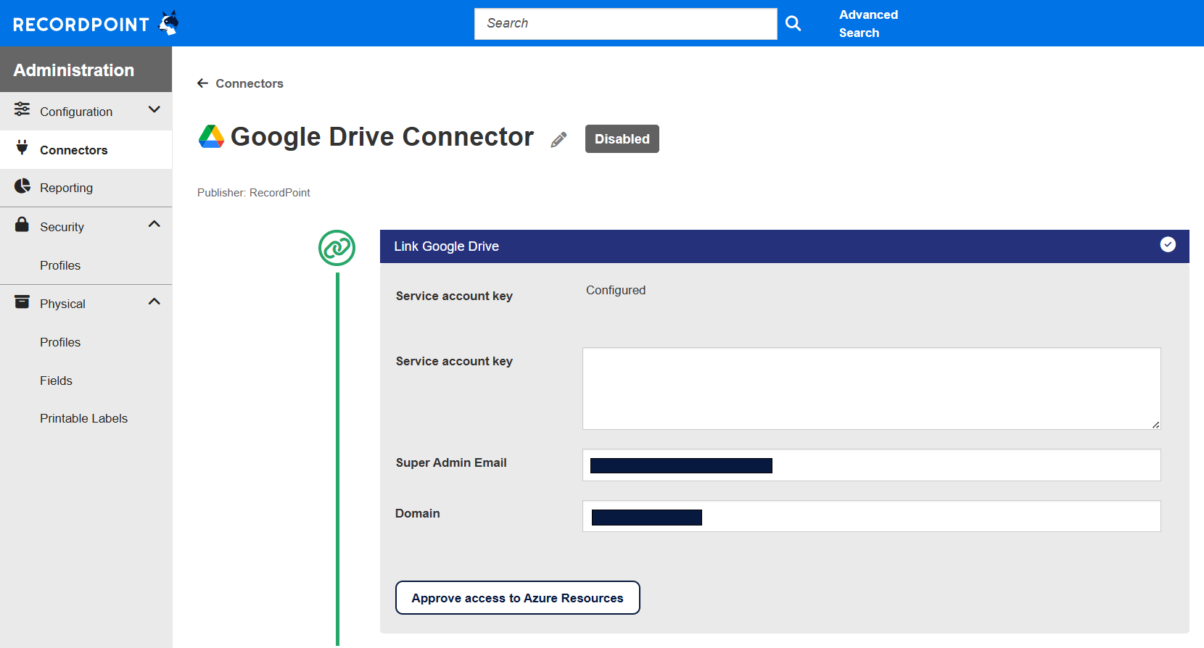Collapse the Physical section chevron
The height and width of the screenshot is (648, 1204).
(154, 302)
